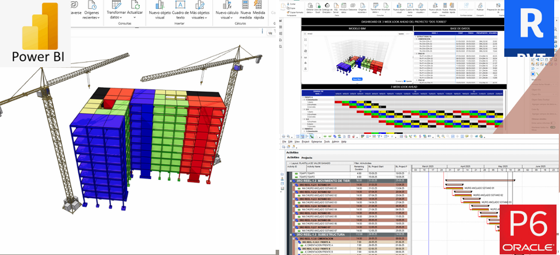The height and width of the screenshot is (255, 560).
Task: Open Tools menu in Primavera P6
Action: [x=327, y=141]
